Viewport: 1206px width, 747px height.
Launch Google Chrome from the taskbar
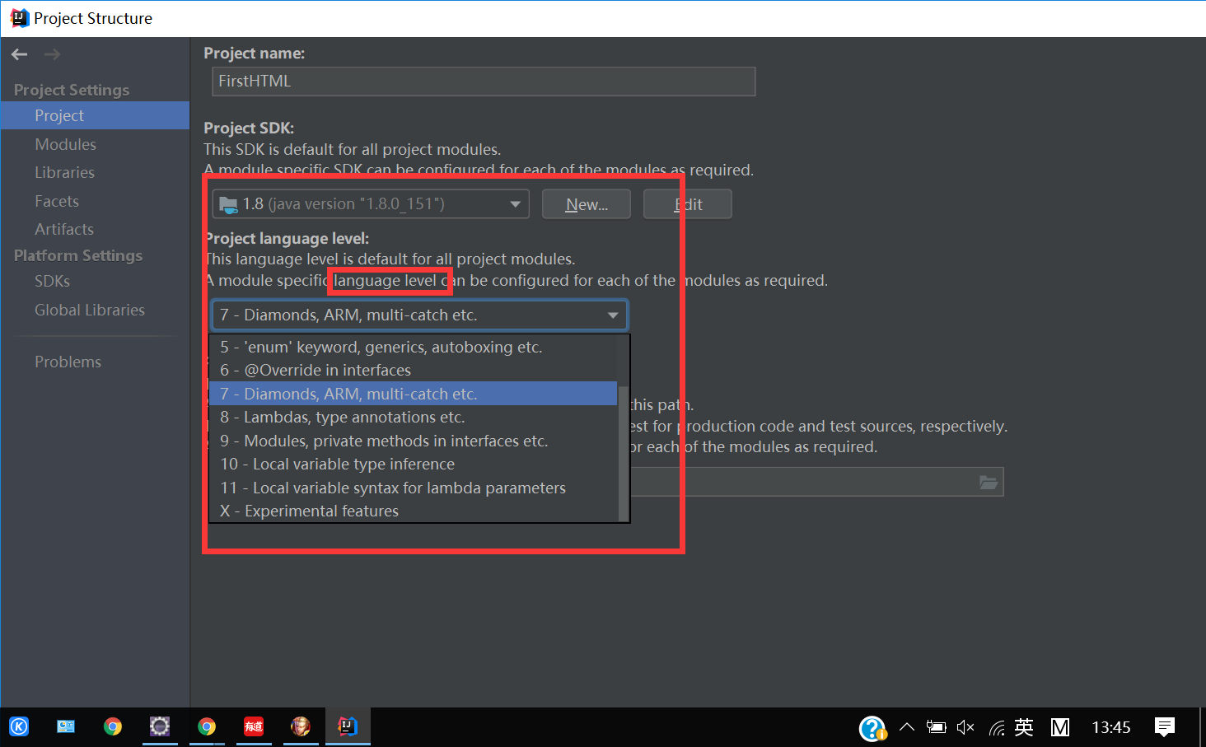113,726
